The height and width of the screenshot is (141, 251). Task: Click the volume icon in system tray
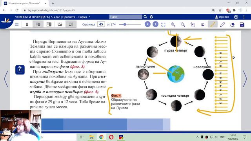coord(216,137)
